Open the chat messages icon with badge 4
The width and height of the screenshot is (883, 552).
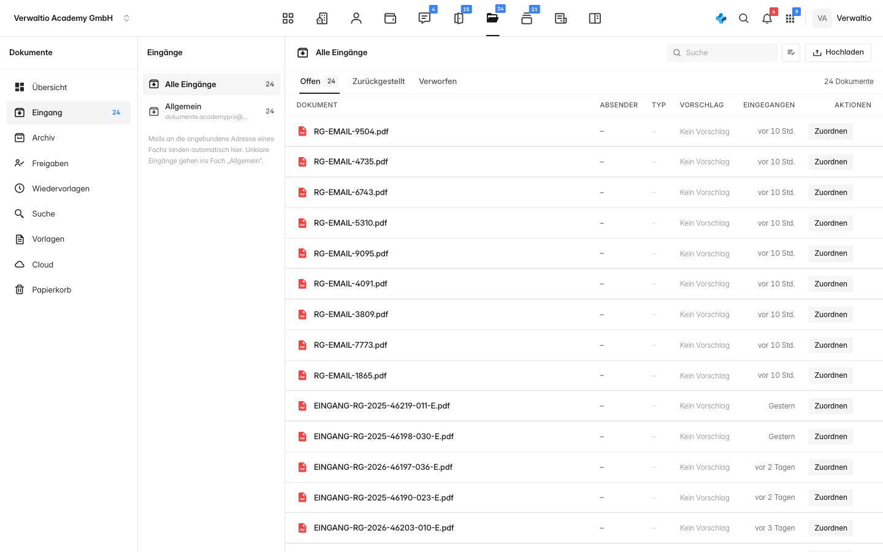424,18
